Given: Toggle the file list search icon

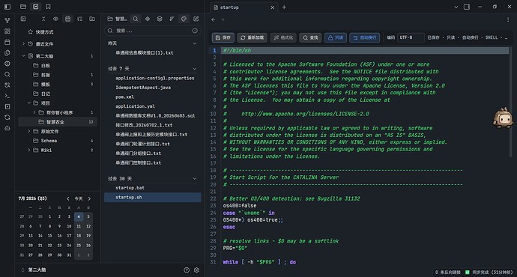Looking at the screenshot, I should click(x=135, y=19).
